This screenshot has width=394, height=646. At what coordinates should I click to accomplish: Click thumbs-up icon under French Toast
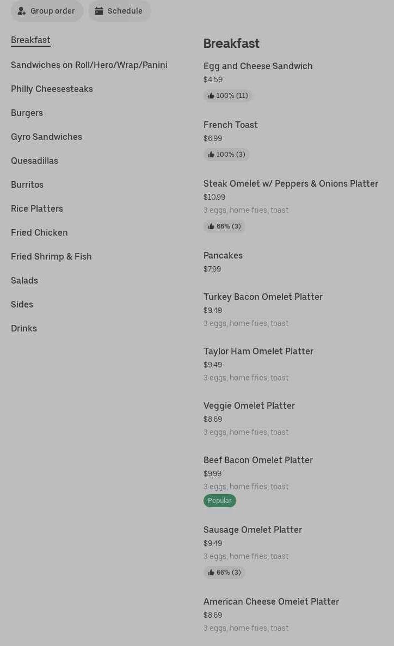coord(211,155)
